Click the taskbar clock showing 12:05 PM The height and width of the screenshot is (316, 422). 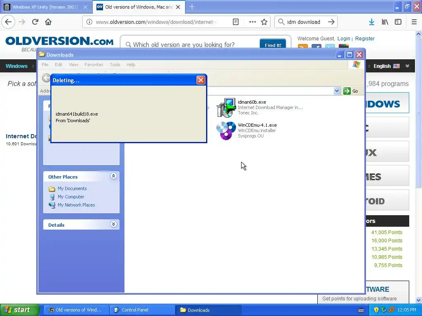pyautogui.click(x=407, y=310)
